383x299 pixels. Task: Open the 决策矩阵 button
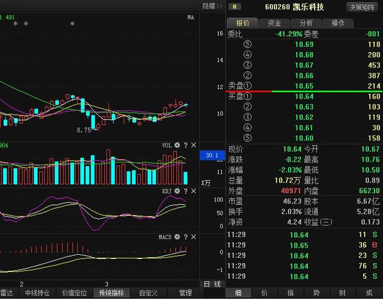tap(362, 7)
